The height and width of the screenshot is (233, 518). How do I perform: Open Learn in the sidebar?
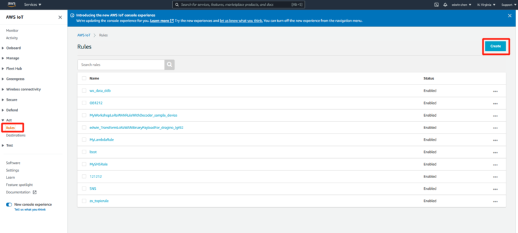click(x=10, y=177)
